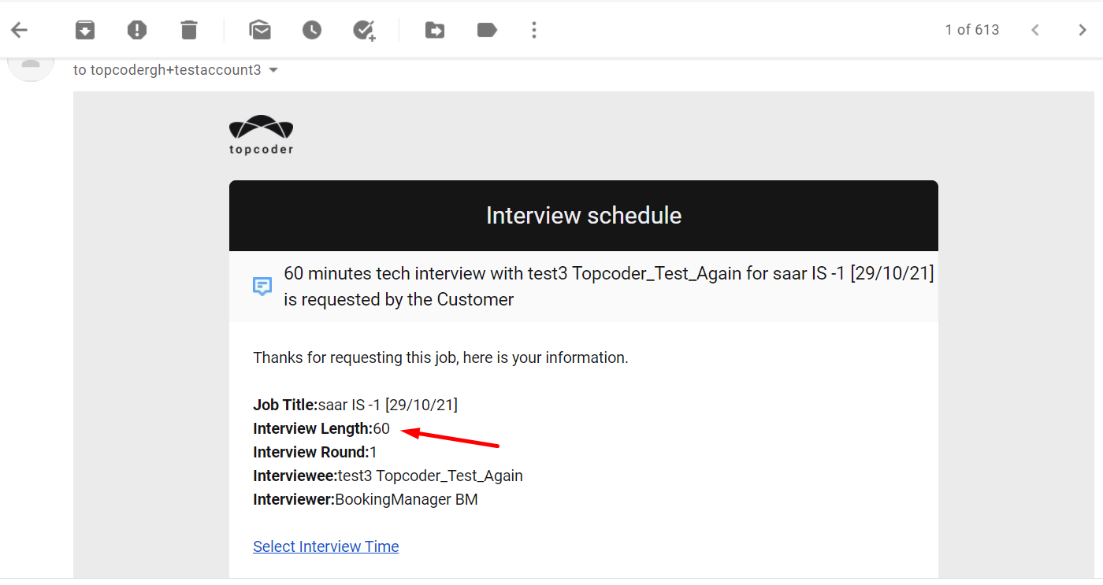Click the Topcoder logo
1103x585 pixels.
[262, 135]
